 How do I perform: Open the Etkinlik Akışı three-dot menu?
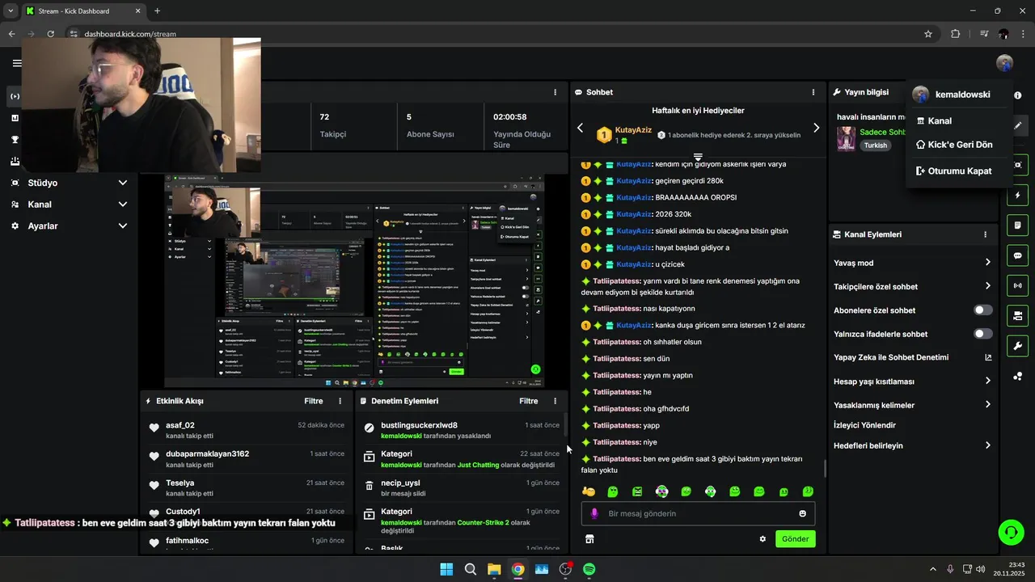coord(340,401)
